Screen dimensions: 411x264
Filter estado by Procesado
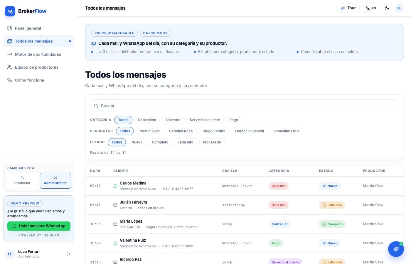pos(212,142)
